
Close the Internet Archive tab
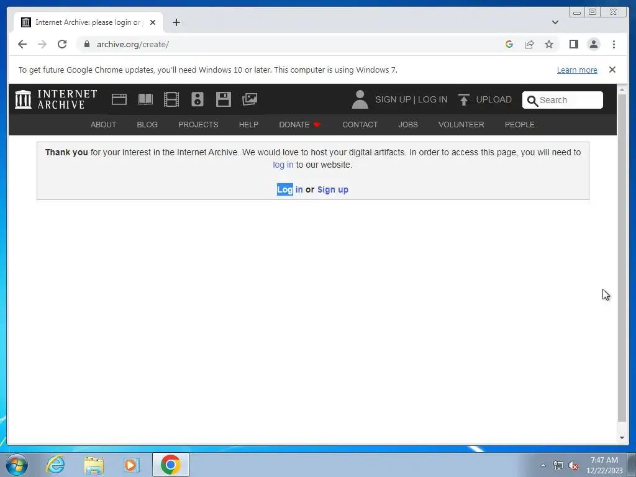click(x=153, y=22)
